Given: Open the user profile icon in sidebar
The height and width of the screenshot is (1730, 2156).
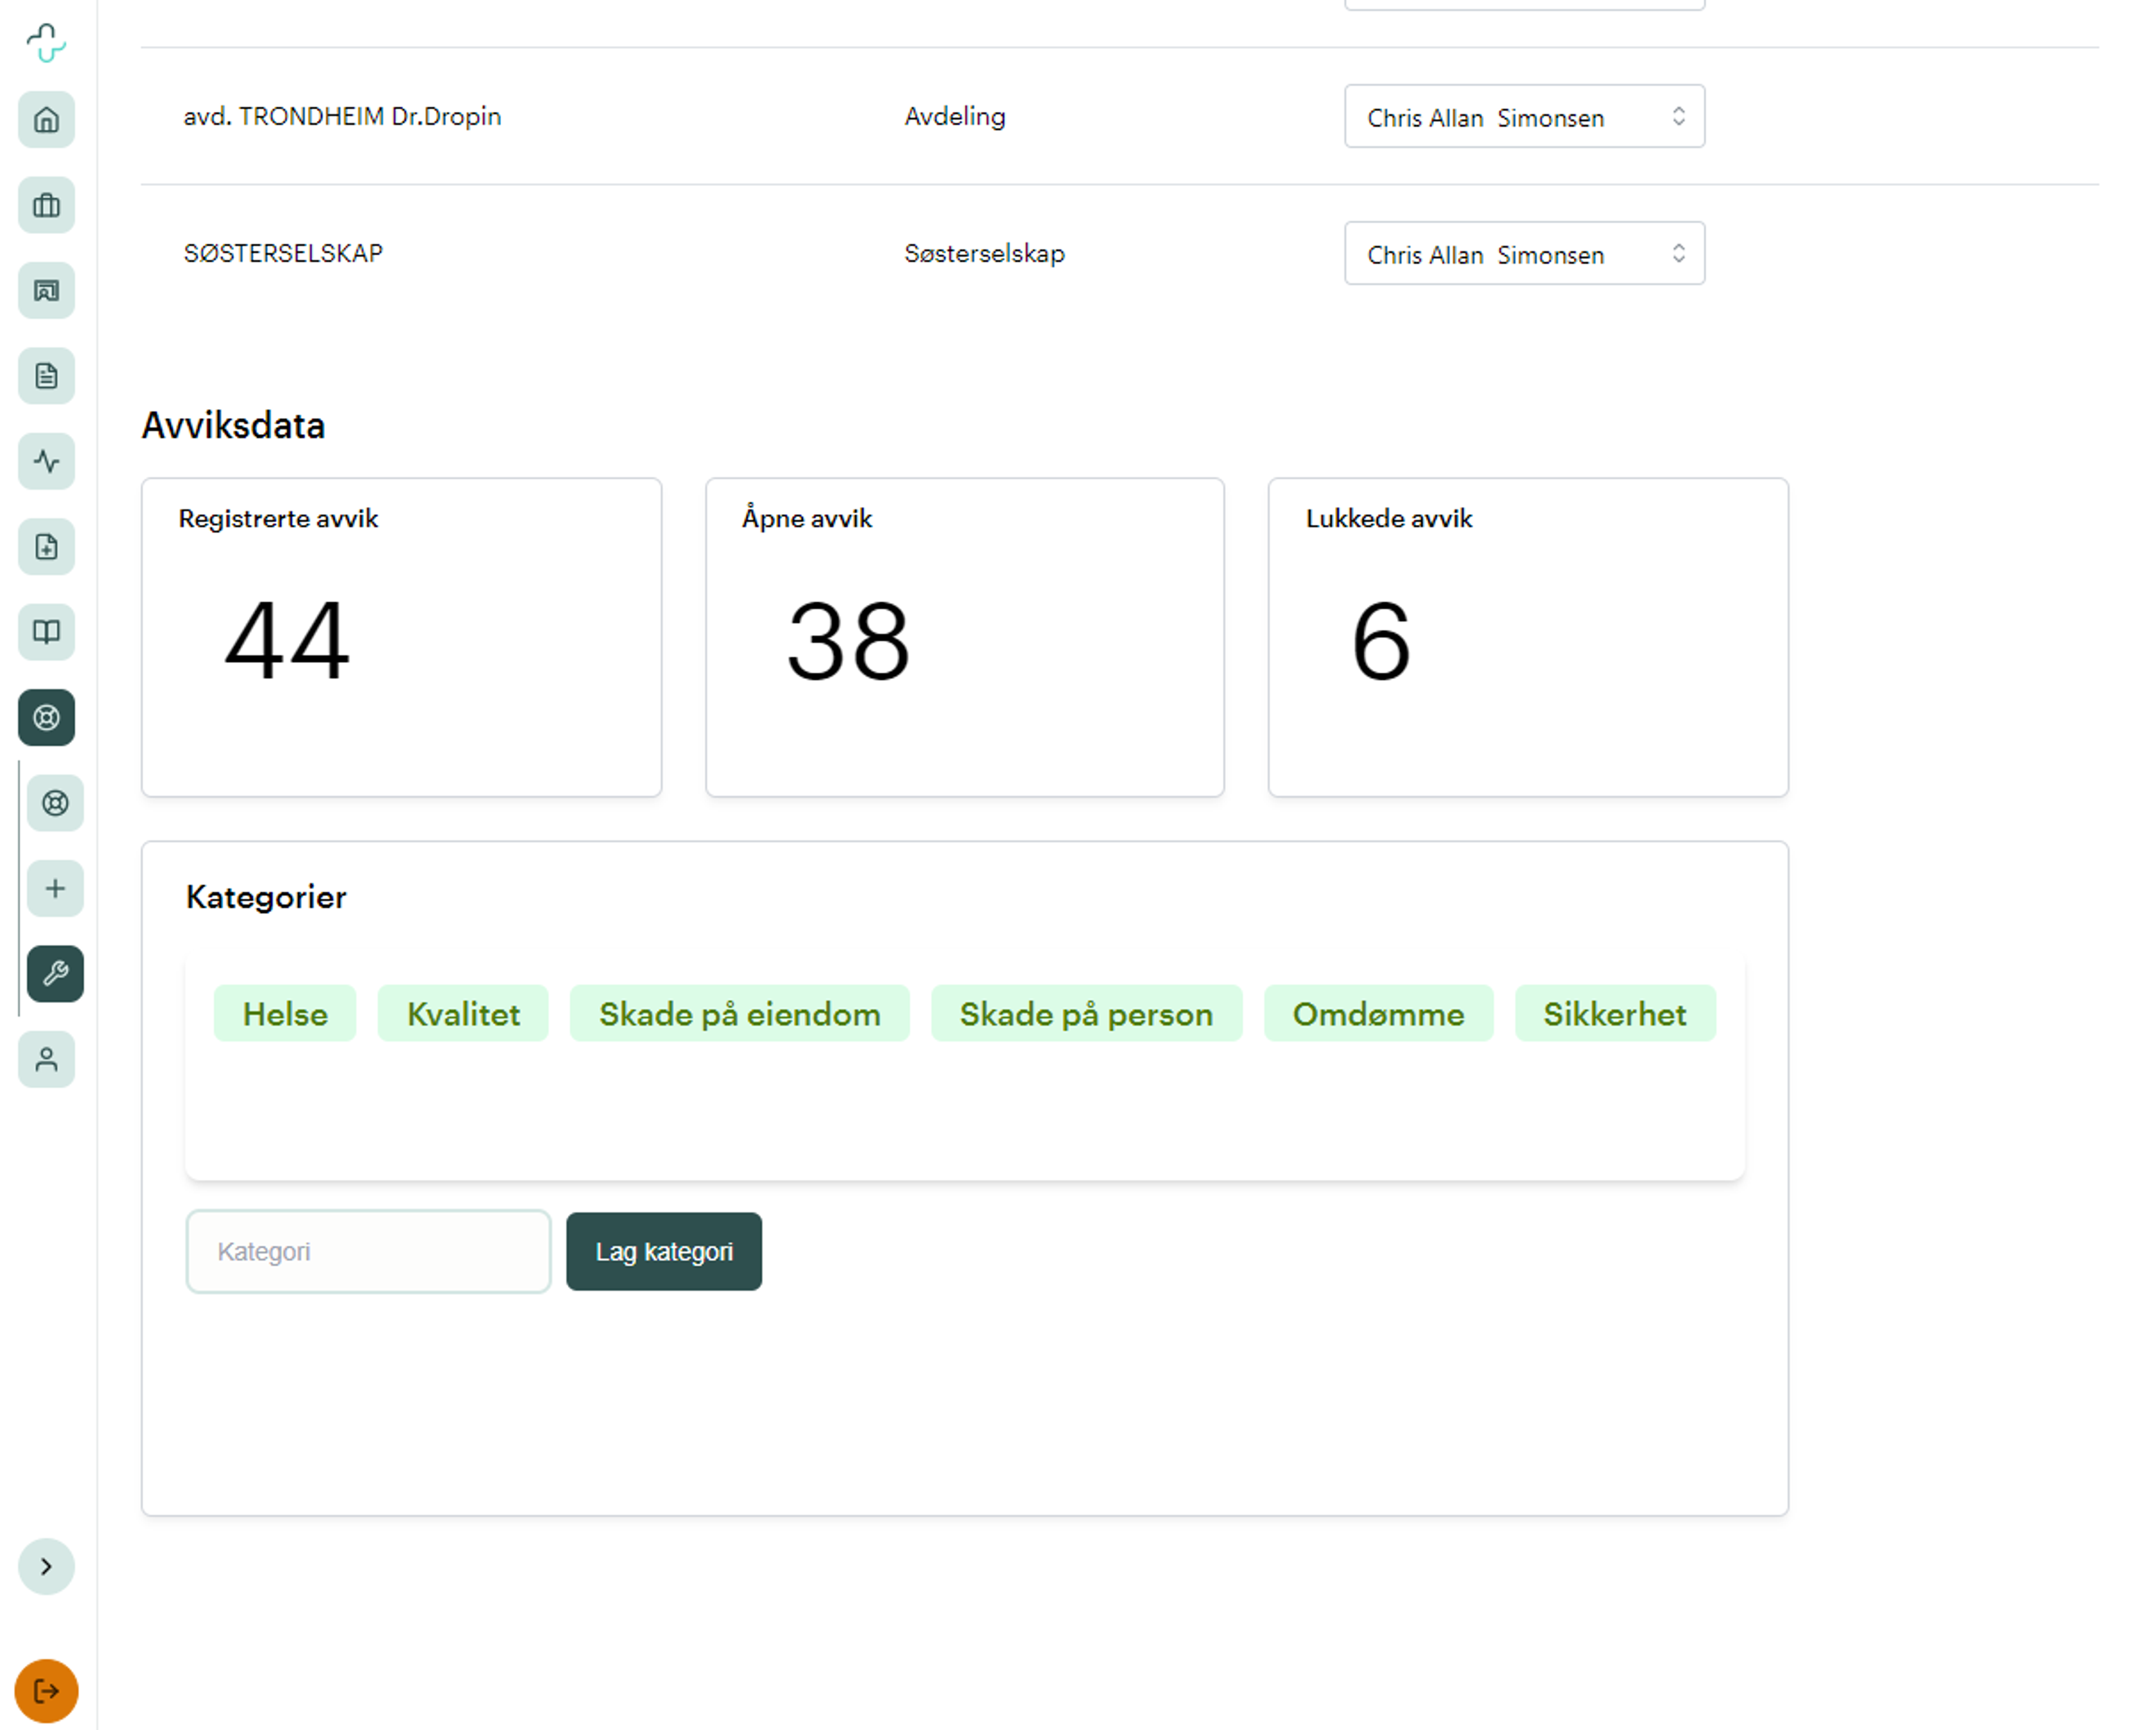Looking at the screenshot, I should coord(46,1059).
